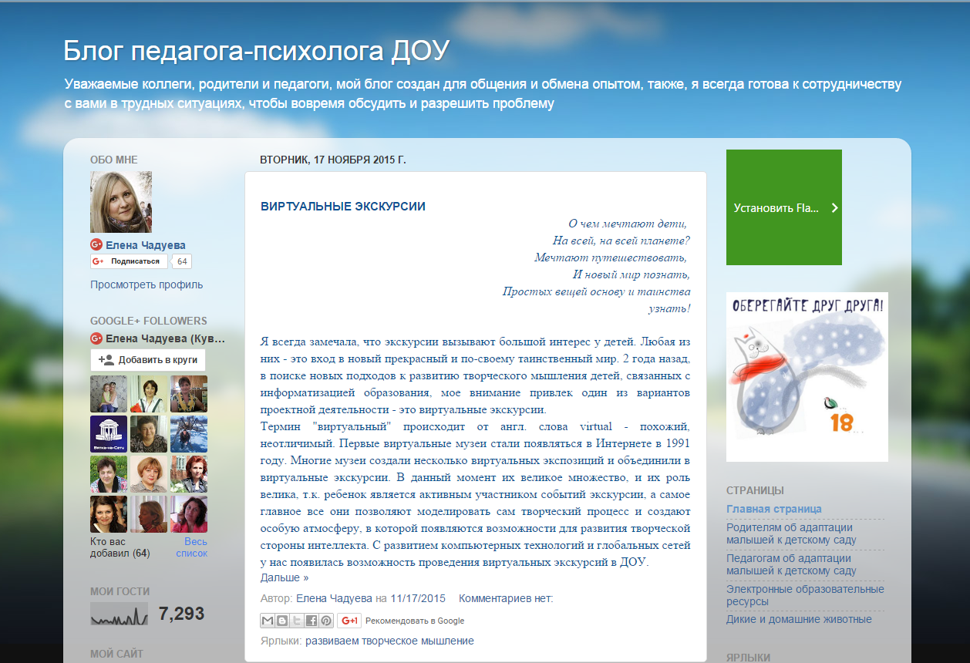Click the Мои гости visitor counter graph
Image resolution: width=970 pixels, height=663 pixels.
coord(119,614)
